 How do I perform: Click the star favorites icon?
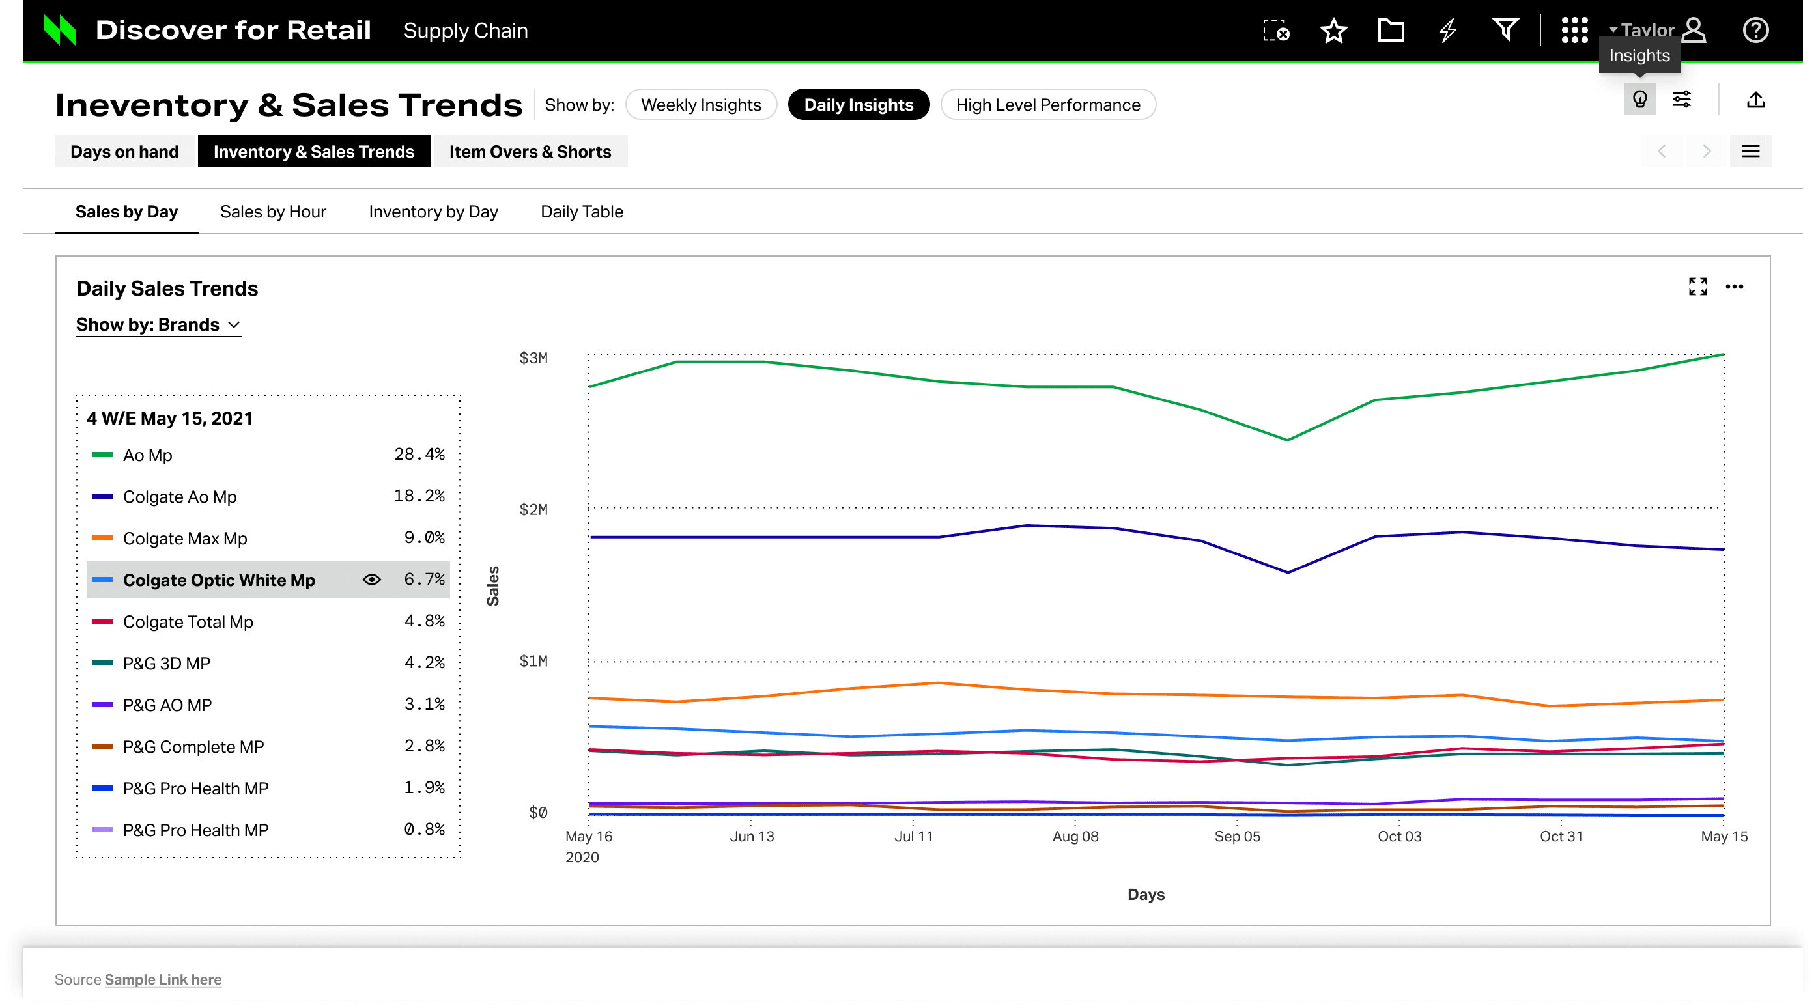1333,31
